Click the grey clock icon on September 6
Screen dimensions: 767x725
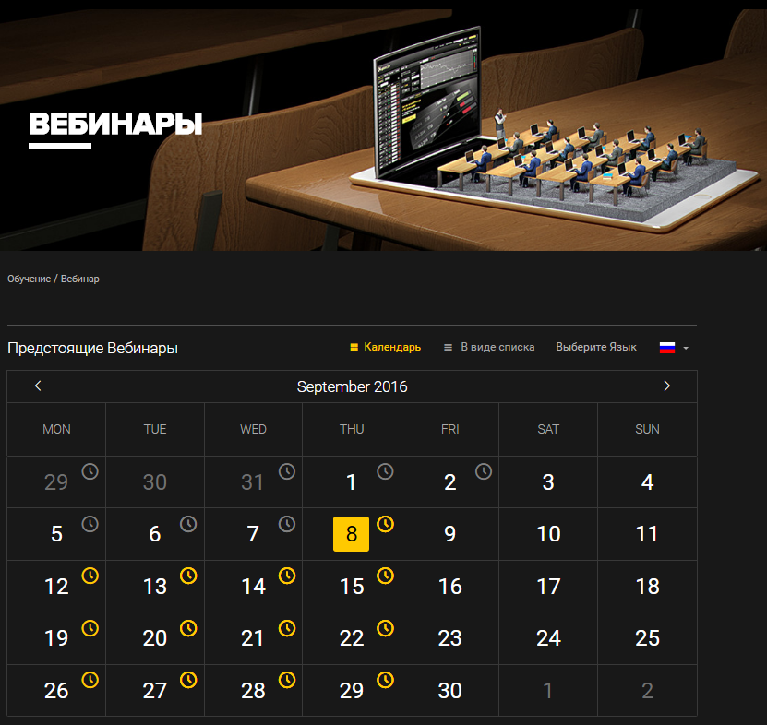[188, 524]
